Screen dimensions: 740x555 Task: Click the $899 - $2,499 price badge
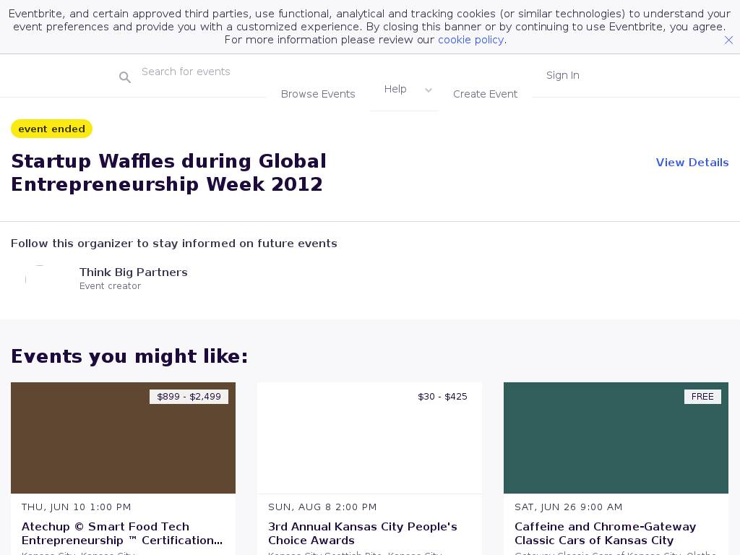click(189, 397)
